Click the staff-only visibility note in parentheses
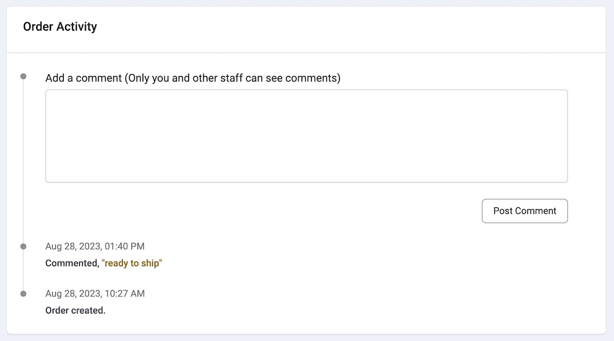 pyautogui.click(x=232, y=79)
